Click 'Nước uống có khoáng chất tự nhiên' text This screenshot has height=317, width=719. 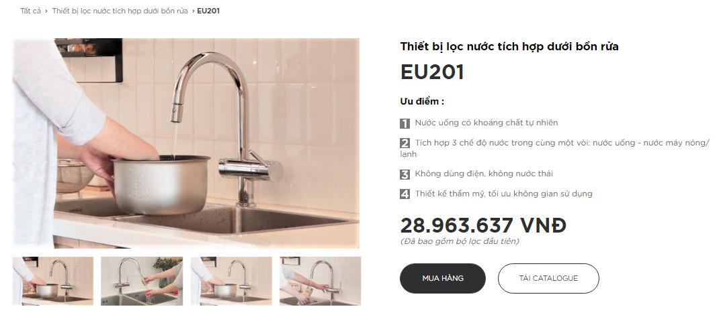[487, 123]
